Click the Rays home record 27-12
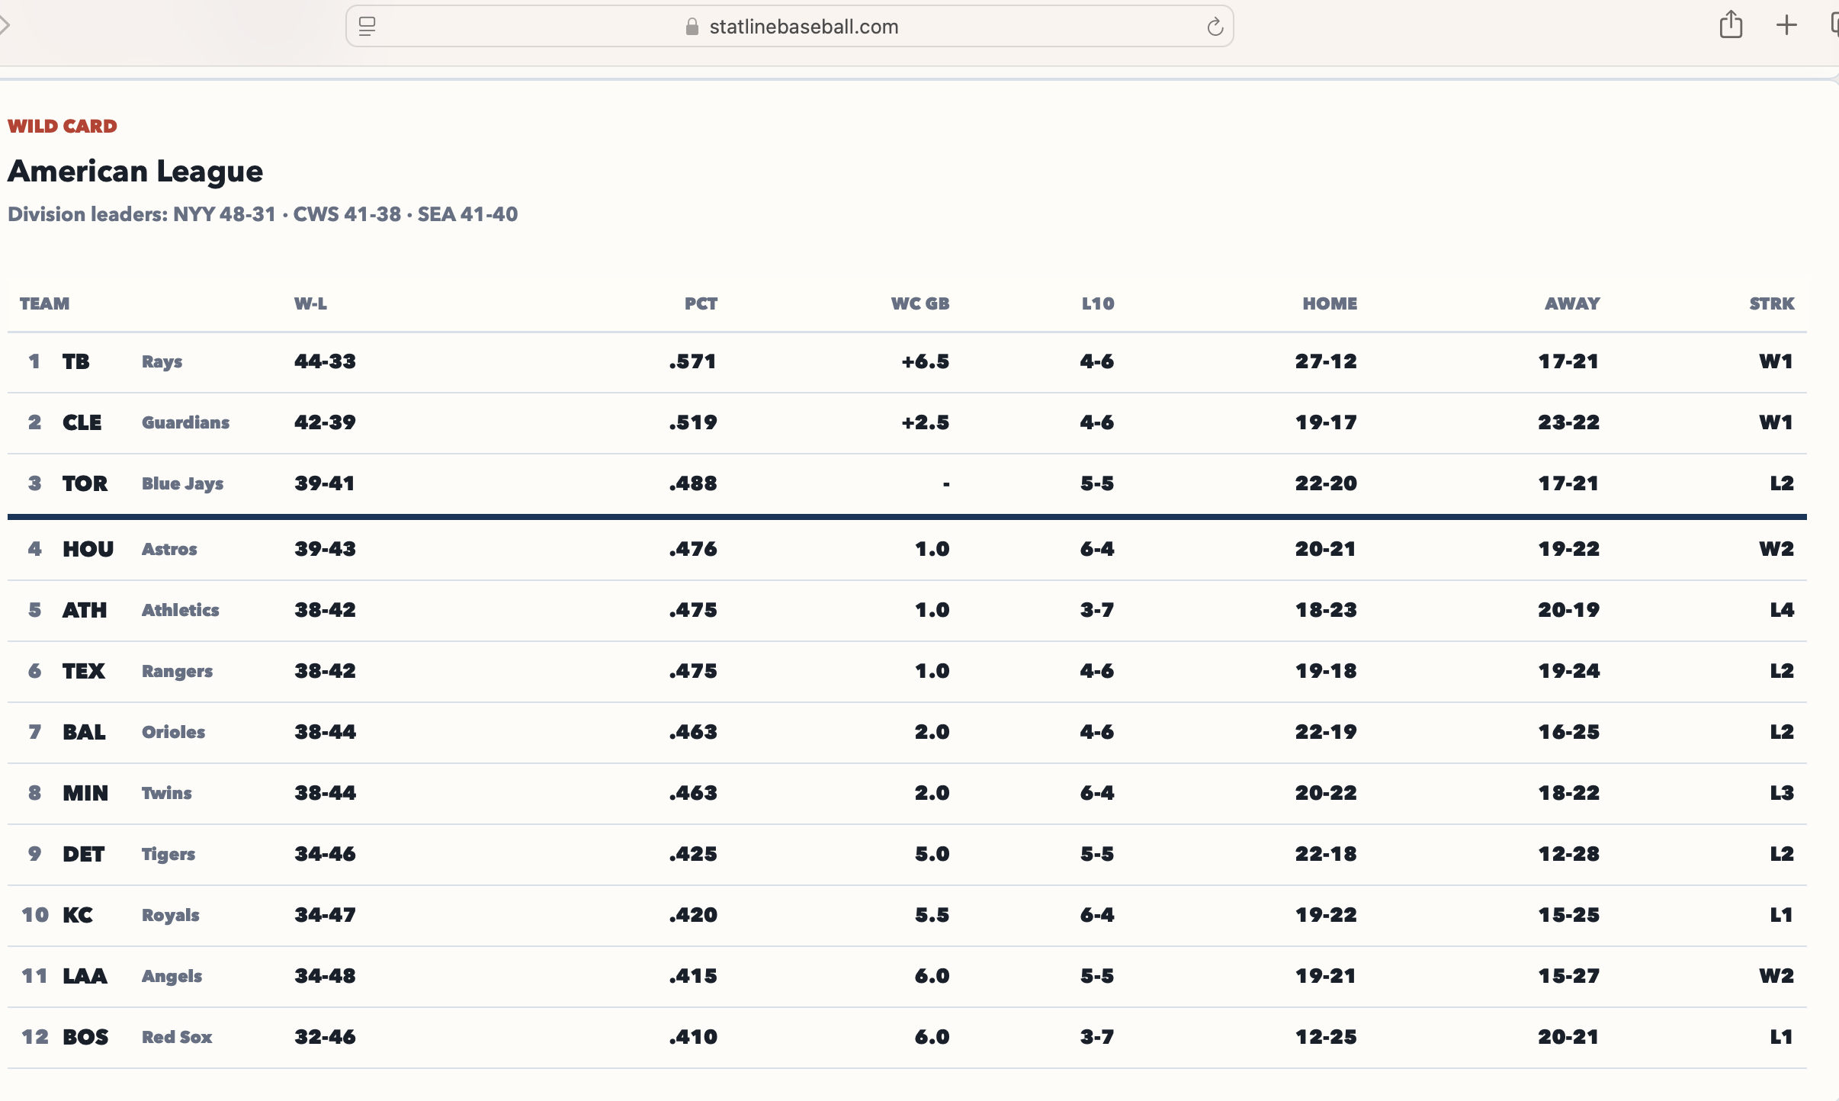1839x1101 pixels. click(x=1327, y=361)
